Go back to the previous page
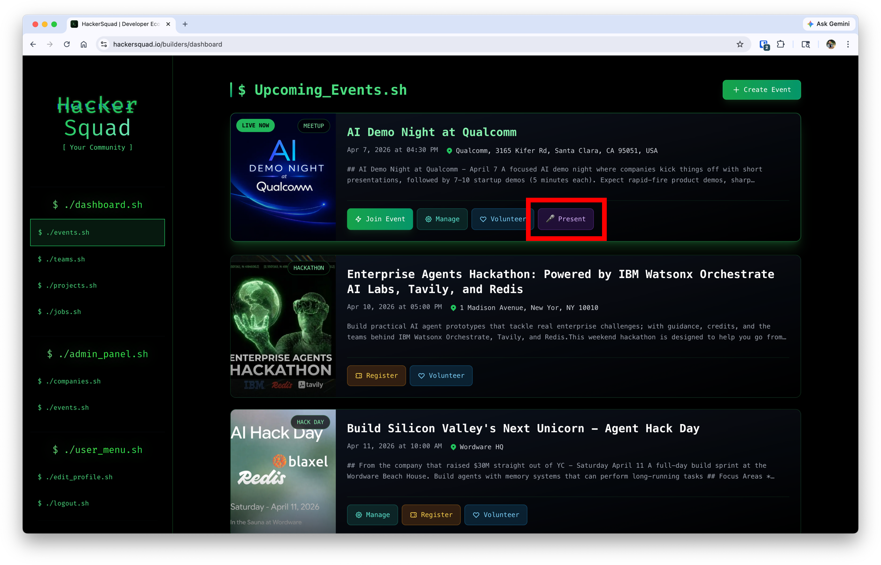Screen dimensions: 881x565 pos(33,44)
